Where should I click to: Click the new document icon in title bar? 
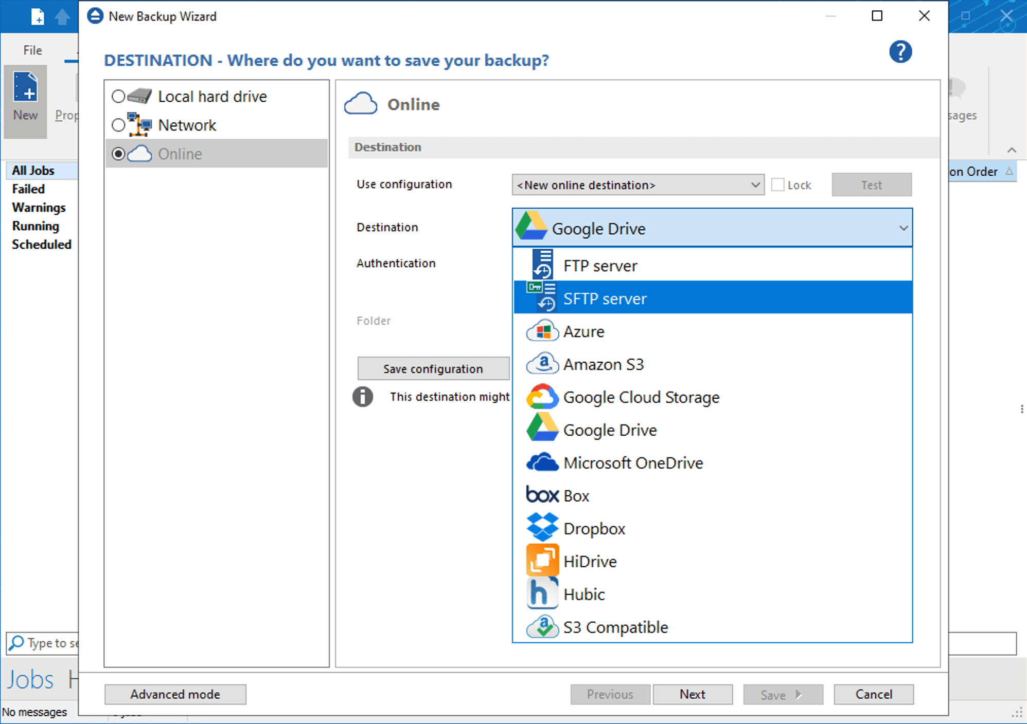[38, 17]
